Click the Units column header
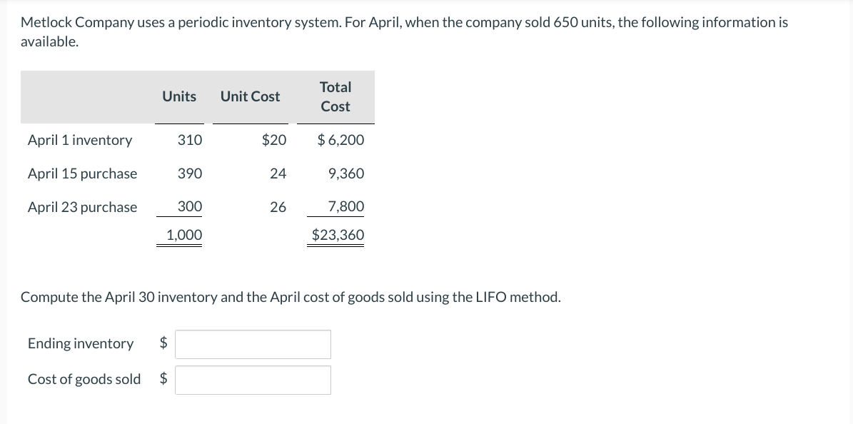 click(179, 96)
